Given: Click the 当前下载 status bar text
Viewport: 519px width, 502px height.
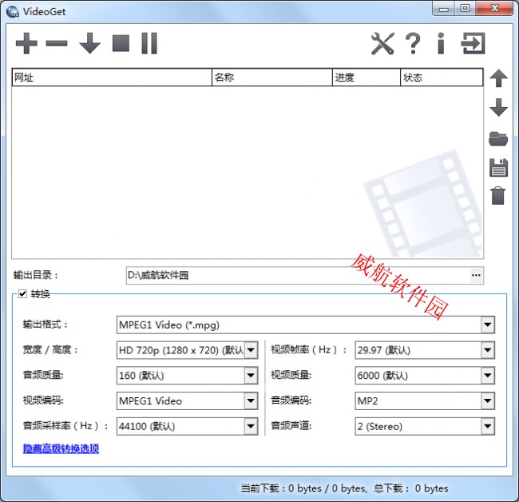Looking at the screenshot, I should pyautogui.click(x=303, y=488).
